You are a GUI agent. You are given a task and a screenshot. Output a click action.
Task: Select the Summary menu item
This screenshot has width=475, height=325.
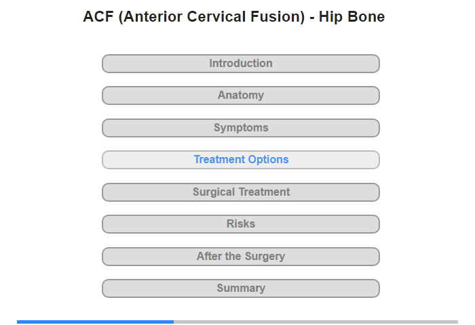(240, 288)
